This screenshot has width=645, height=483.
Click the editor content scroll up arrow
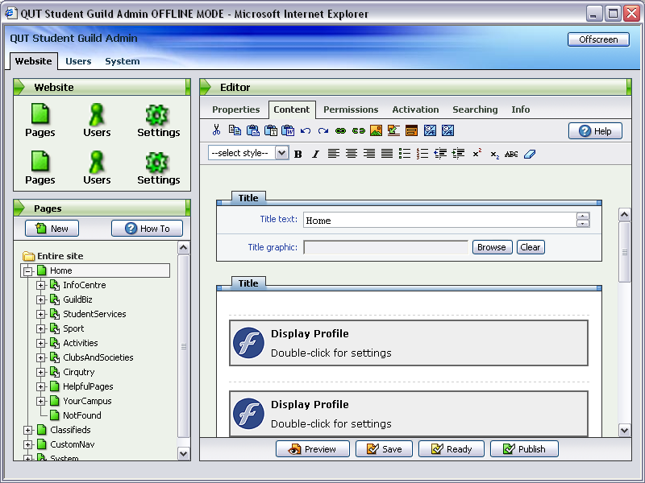(x=624, y=215)
